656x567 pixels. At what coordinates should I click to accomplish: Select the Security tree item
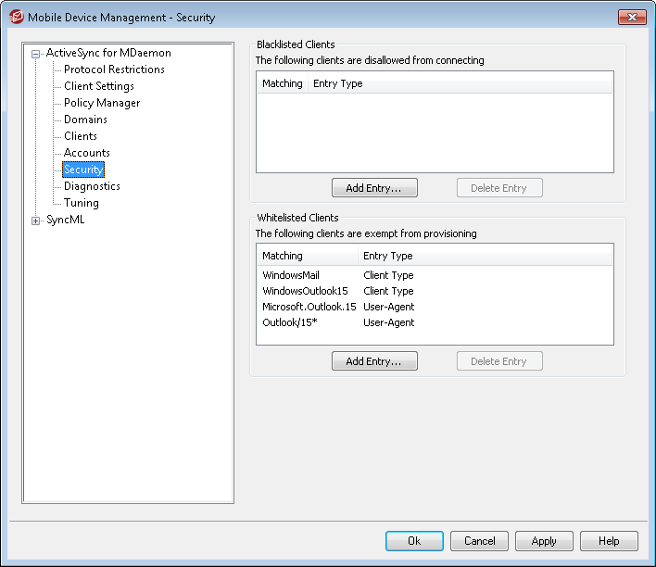point(83,170)
